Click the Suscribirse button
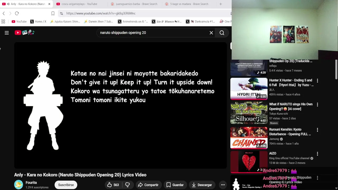 pos(66,185)
